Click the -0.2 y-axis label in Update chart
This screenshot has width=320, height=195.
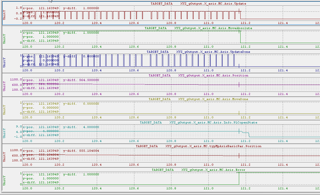tap(18, 19)
